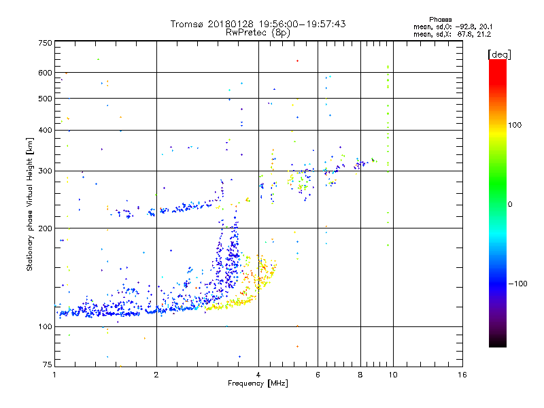Viewport: 544px width, 408px height.
Task: Click the colorbar tick label '0'
Action: 510,205
